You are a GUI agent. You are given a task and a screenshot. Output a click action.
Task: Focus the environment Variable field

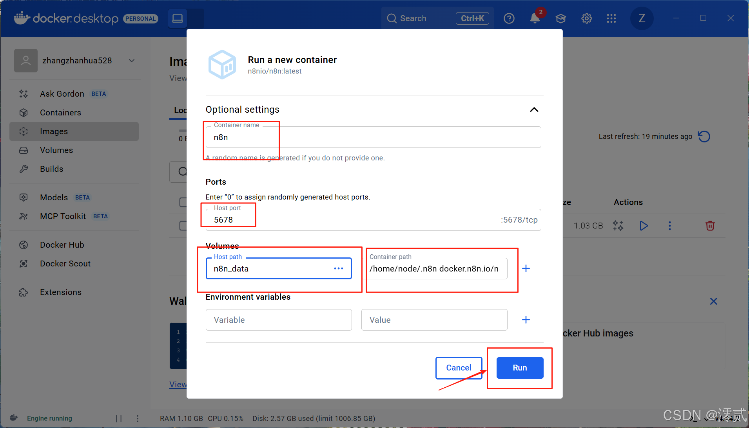click(x=279, y=320)
